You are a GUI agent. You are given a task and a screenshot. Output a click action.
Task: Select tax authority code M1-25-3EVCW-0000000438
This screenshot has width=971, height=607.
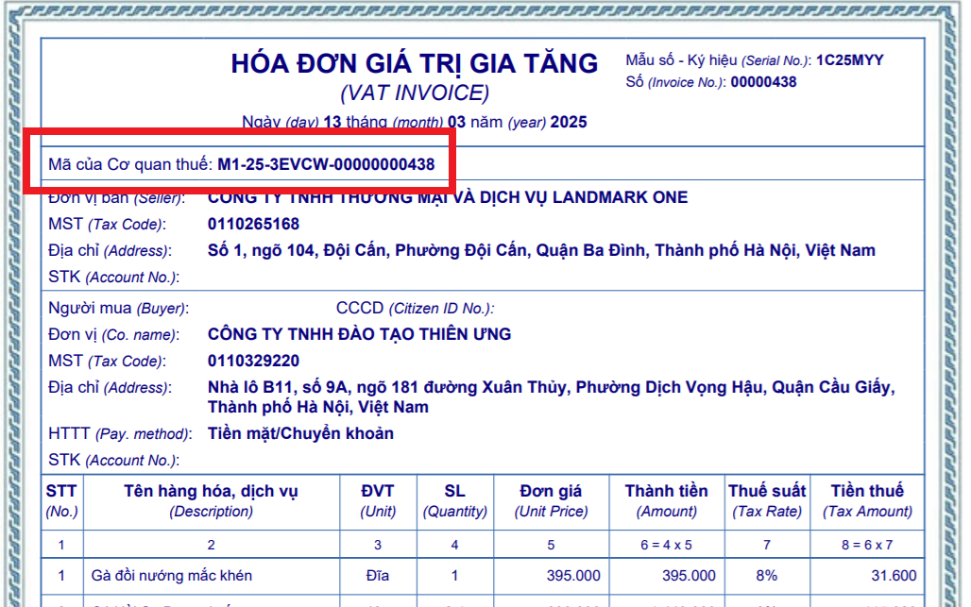pyautogui.click(x=327, y=164)
